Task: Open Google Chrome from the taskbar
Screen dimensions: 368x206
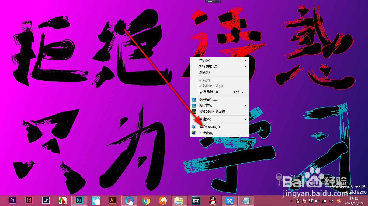Action: point(146,200)
